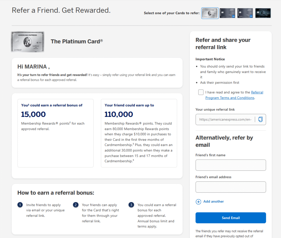The width and height of the screenshot is (281, 238).
Task: Click the step 3 numbered circle
Action: coord(131,205)
